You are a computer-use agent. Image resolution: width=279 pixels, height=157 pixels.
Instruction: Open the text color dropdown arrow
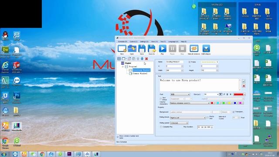[245, 94]
